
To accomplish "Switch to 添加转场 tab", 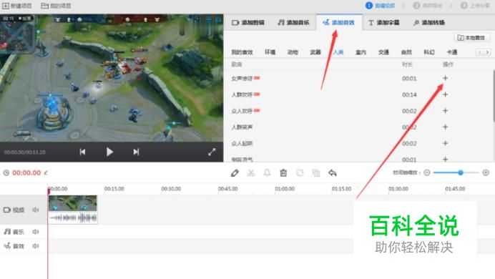I will 429,22.
